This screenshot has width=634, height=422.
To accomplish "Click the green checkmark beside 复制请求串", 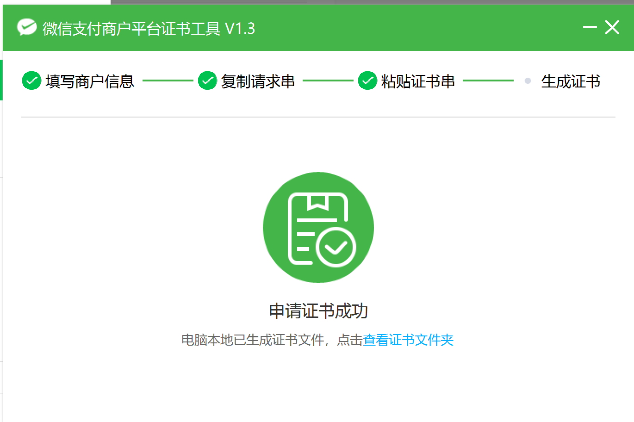I will [x=207, y=81].
